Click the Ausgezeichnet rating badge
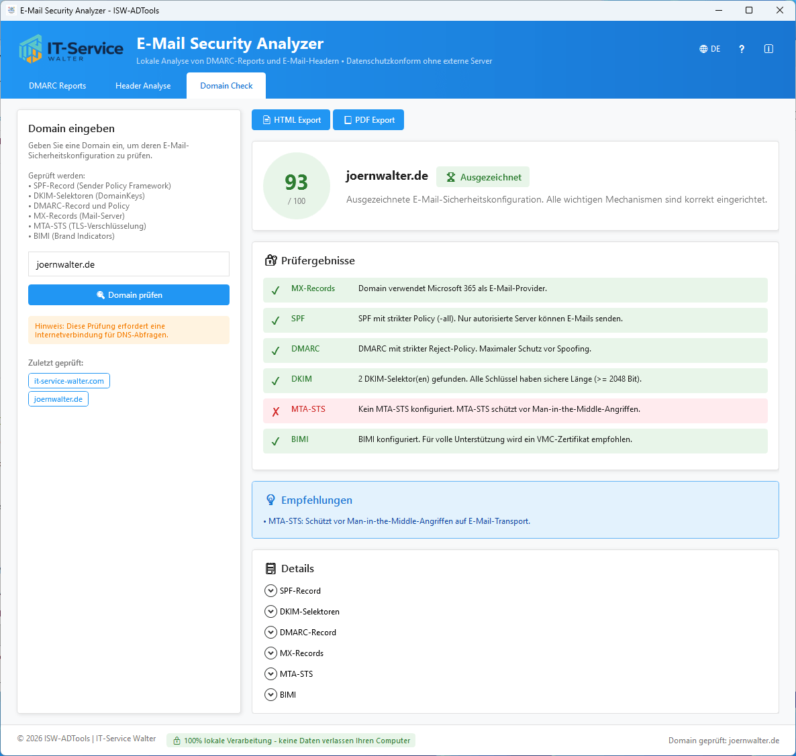 (x=483, y=177)
